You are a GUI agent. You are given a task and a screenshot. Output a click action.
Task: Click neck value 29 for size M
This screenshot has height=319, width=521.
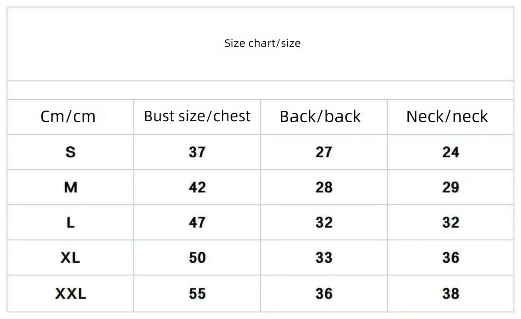(451, 188)
